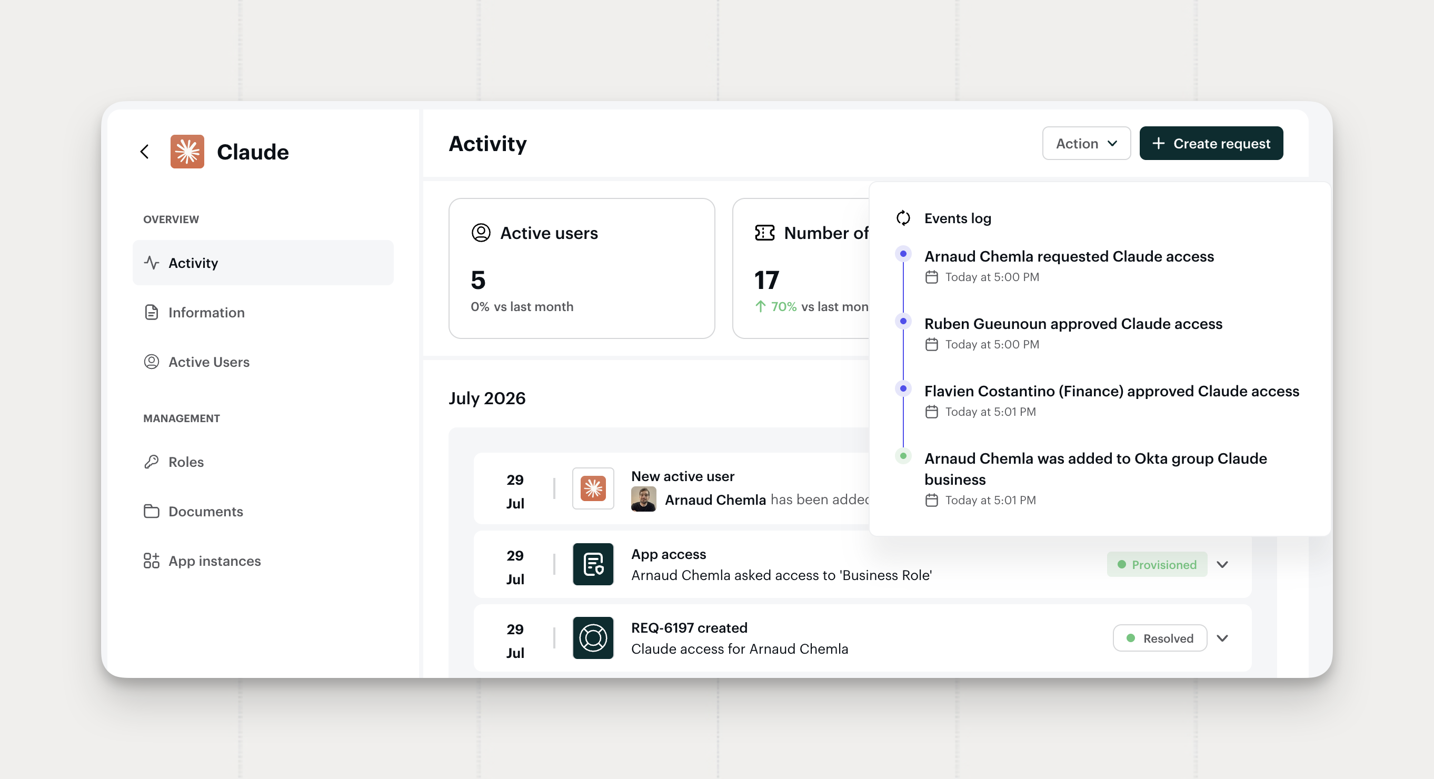The width and height of the screenshot is (1434, 779).
Task: Click the Active Users person icon in sidebar
Action: coord(152,362)
